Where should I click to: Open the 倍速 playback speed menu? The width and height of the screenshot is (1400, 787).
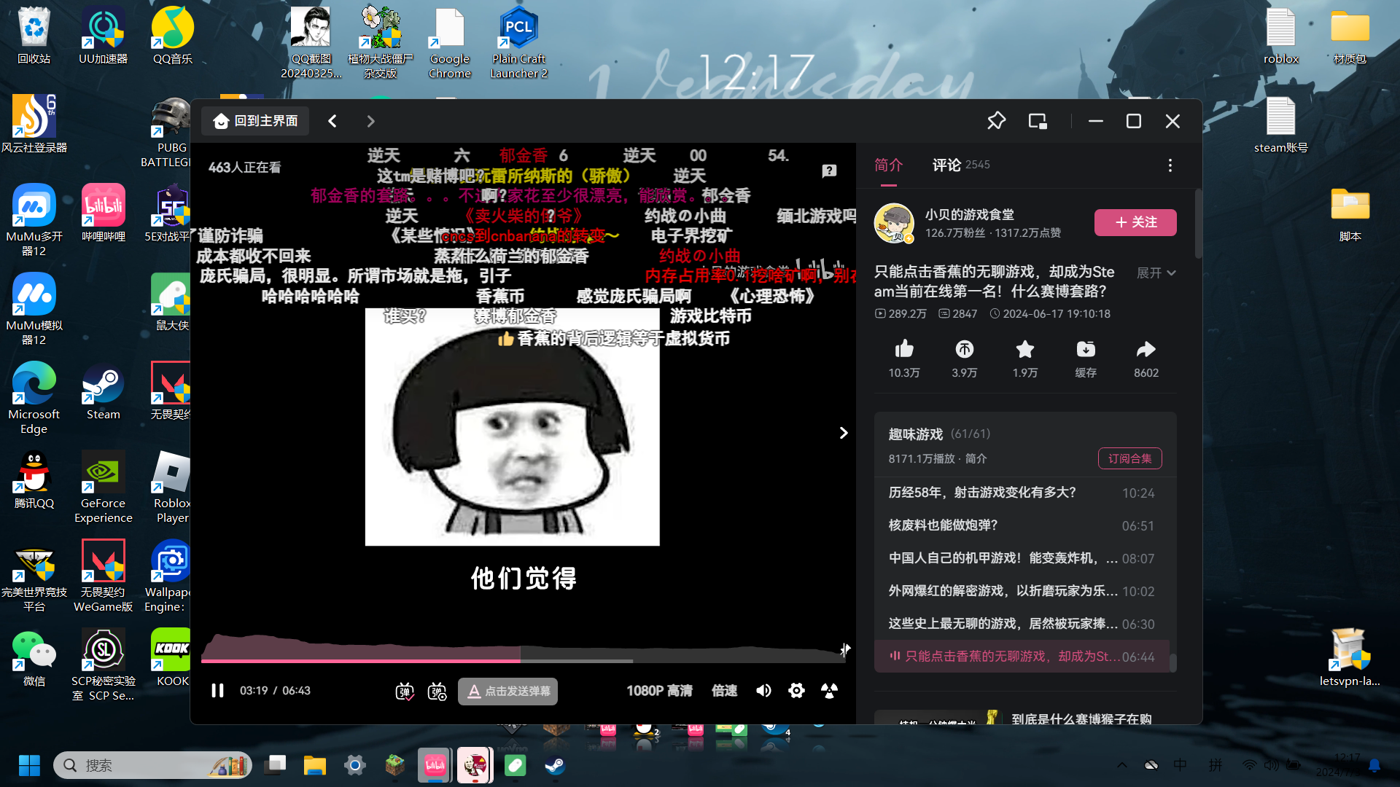(724, 691)
